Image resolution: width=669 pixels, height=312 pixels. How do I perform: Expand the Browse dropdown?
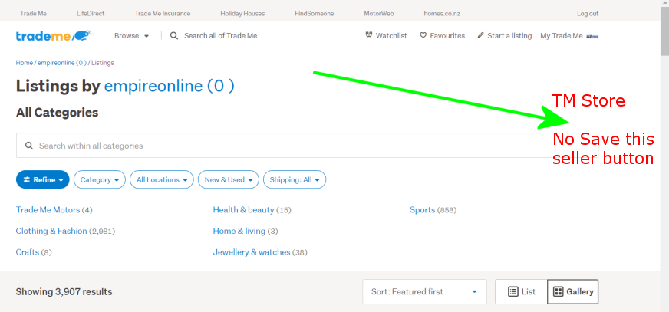(x=131, y=36)
